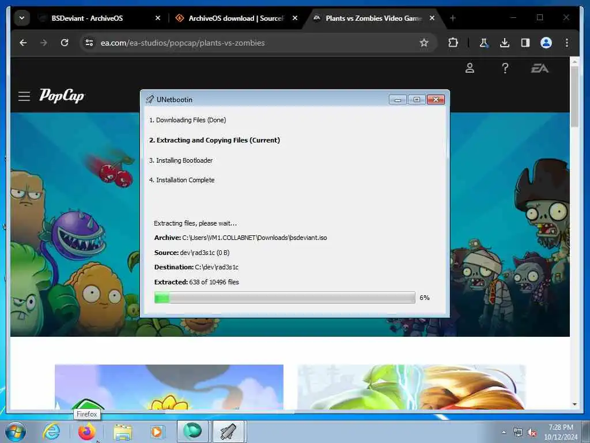The width and height of the screenshot is (590, 443).
Task: Open Chrome Labs flask icon
Action: click(x=484, y=43)
